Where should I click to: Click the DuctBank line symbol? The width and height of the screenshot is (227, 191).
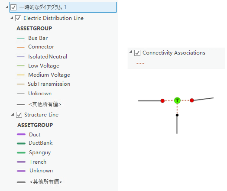21,143
